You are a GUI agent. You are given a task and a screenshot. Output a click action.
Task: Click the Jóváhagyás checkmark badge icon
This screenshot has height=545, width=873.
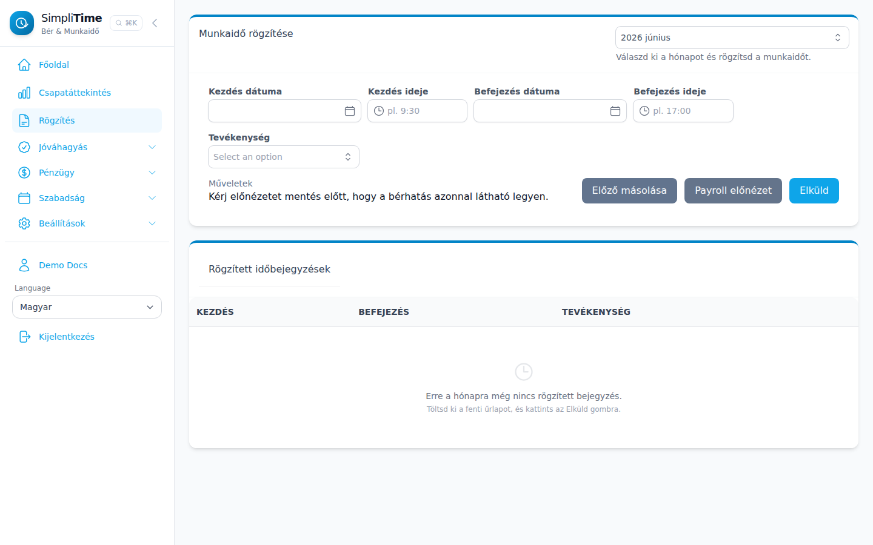tap(24, 147)
